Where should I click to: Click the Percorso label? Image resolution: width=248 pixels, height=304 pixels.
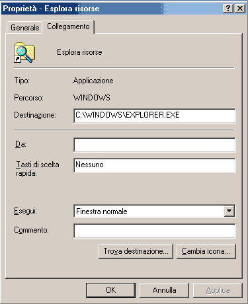(28, 98)
